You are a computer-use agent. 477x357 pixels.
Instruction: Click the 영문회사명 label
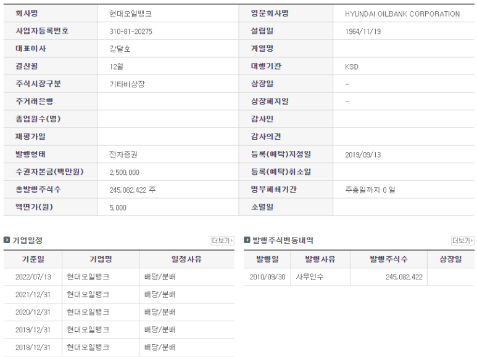coord(270,14)
